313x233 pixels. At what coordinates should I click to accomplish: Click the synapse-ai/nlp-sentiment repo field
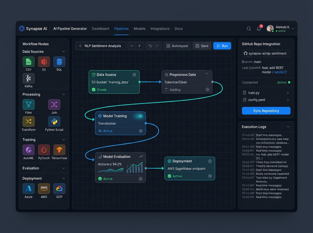click(x=266, y=53)
